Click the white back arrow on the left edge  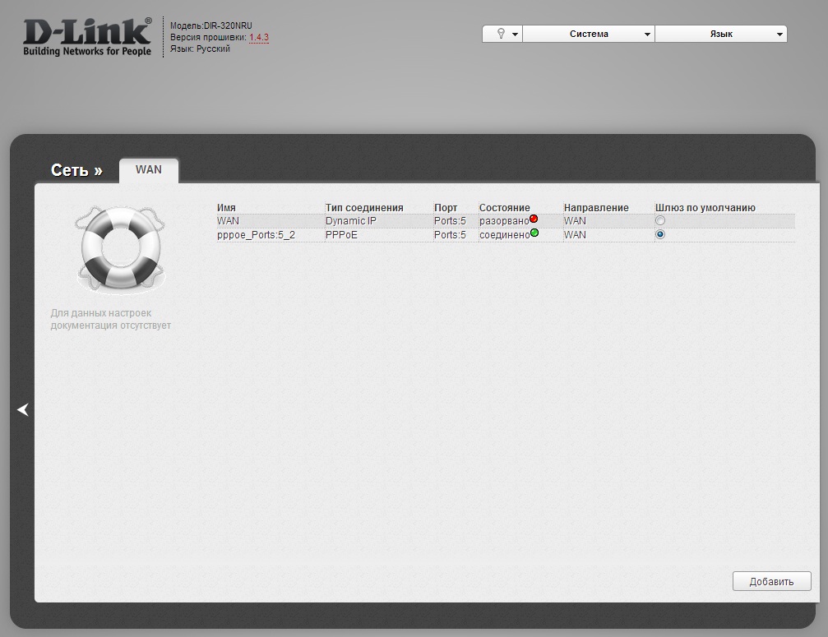click(23, 409)
